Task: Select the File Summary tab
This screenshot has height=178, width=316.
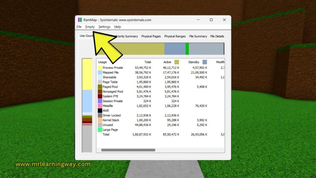Action: click(198, 36)
